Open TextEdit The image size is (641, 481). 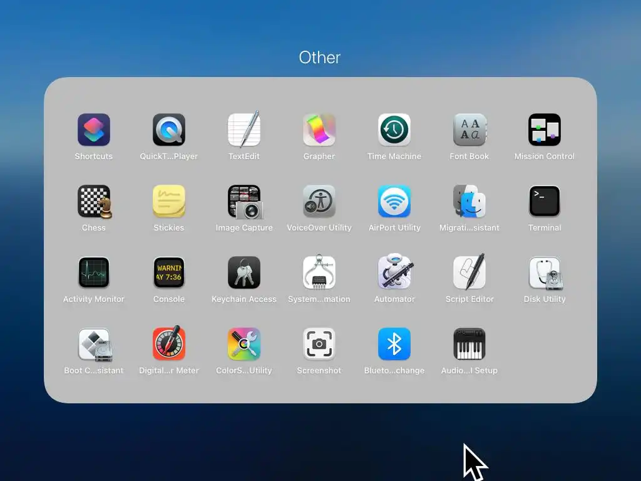[x=244, y=130]
